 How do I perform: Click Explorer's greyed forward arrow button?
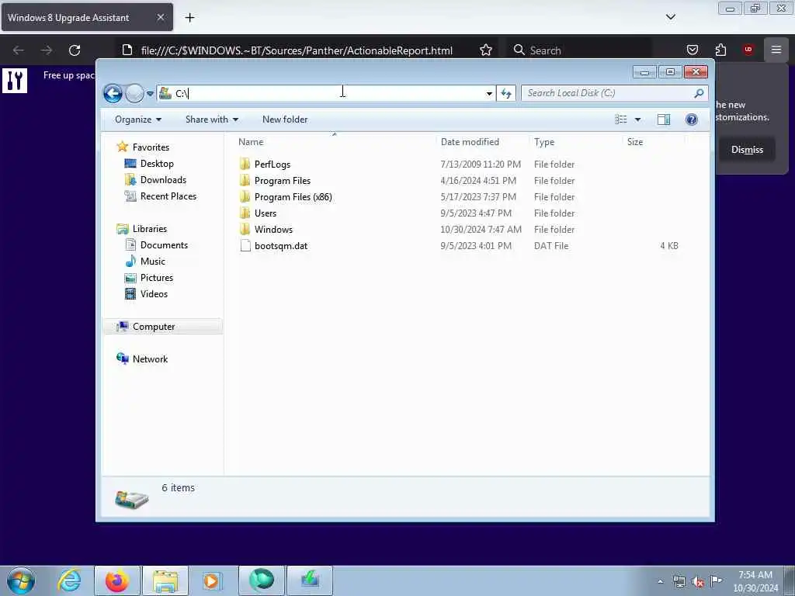(x=134, y=93)
